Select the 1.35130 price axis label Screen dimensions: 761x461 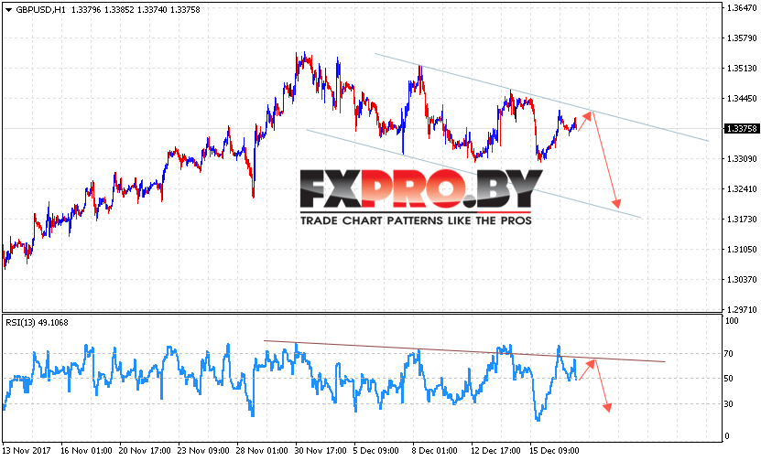tap(741, 69)
